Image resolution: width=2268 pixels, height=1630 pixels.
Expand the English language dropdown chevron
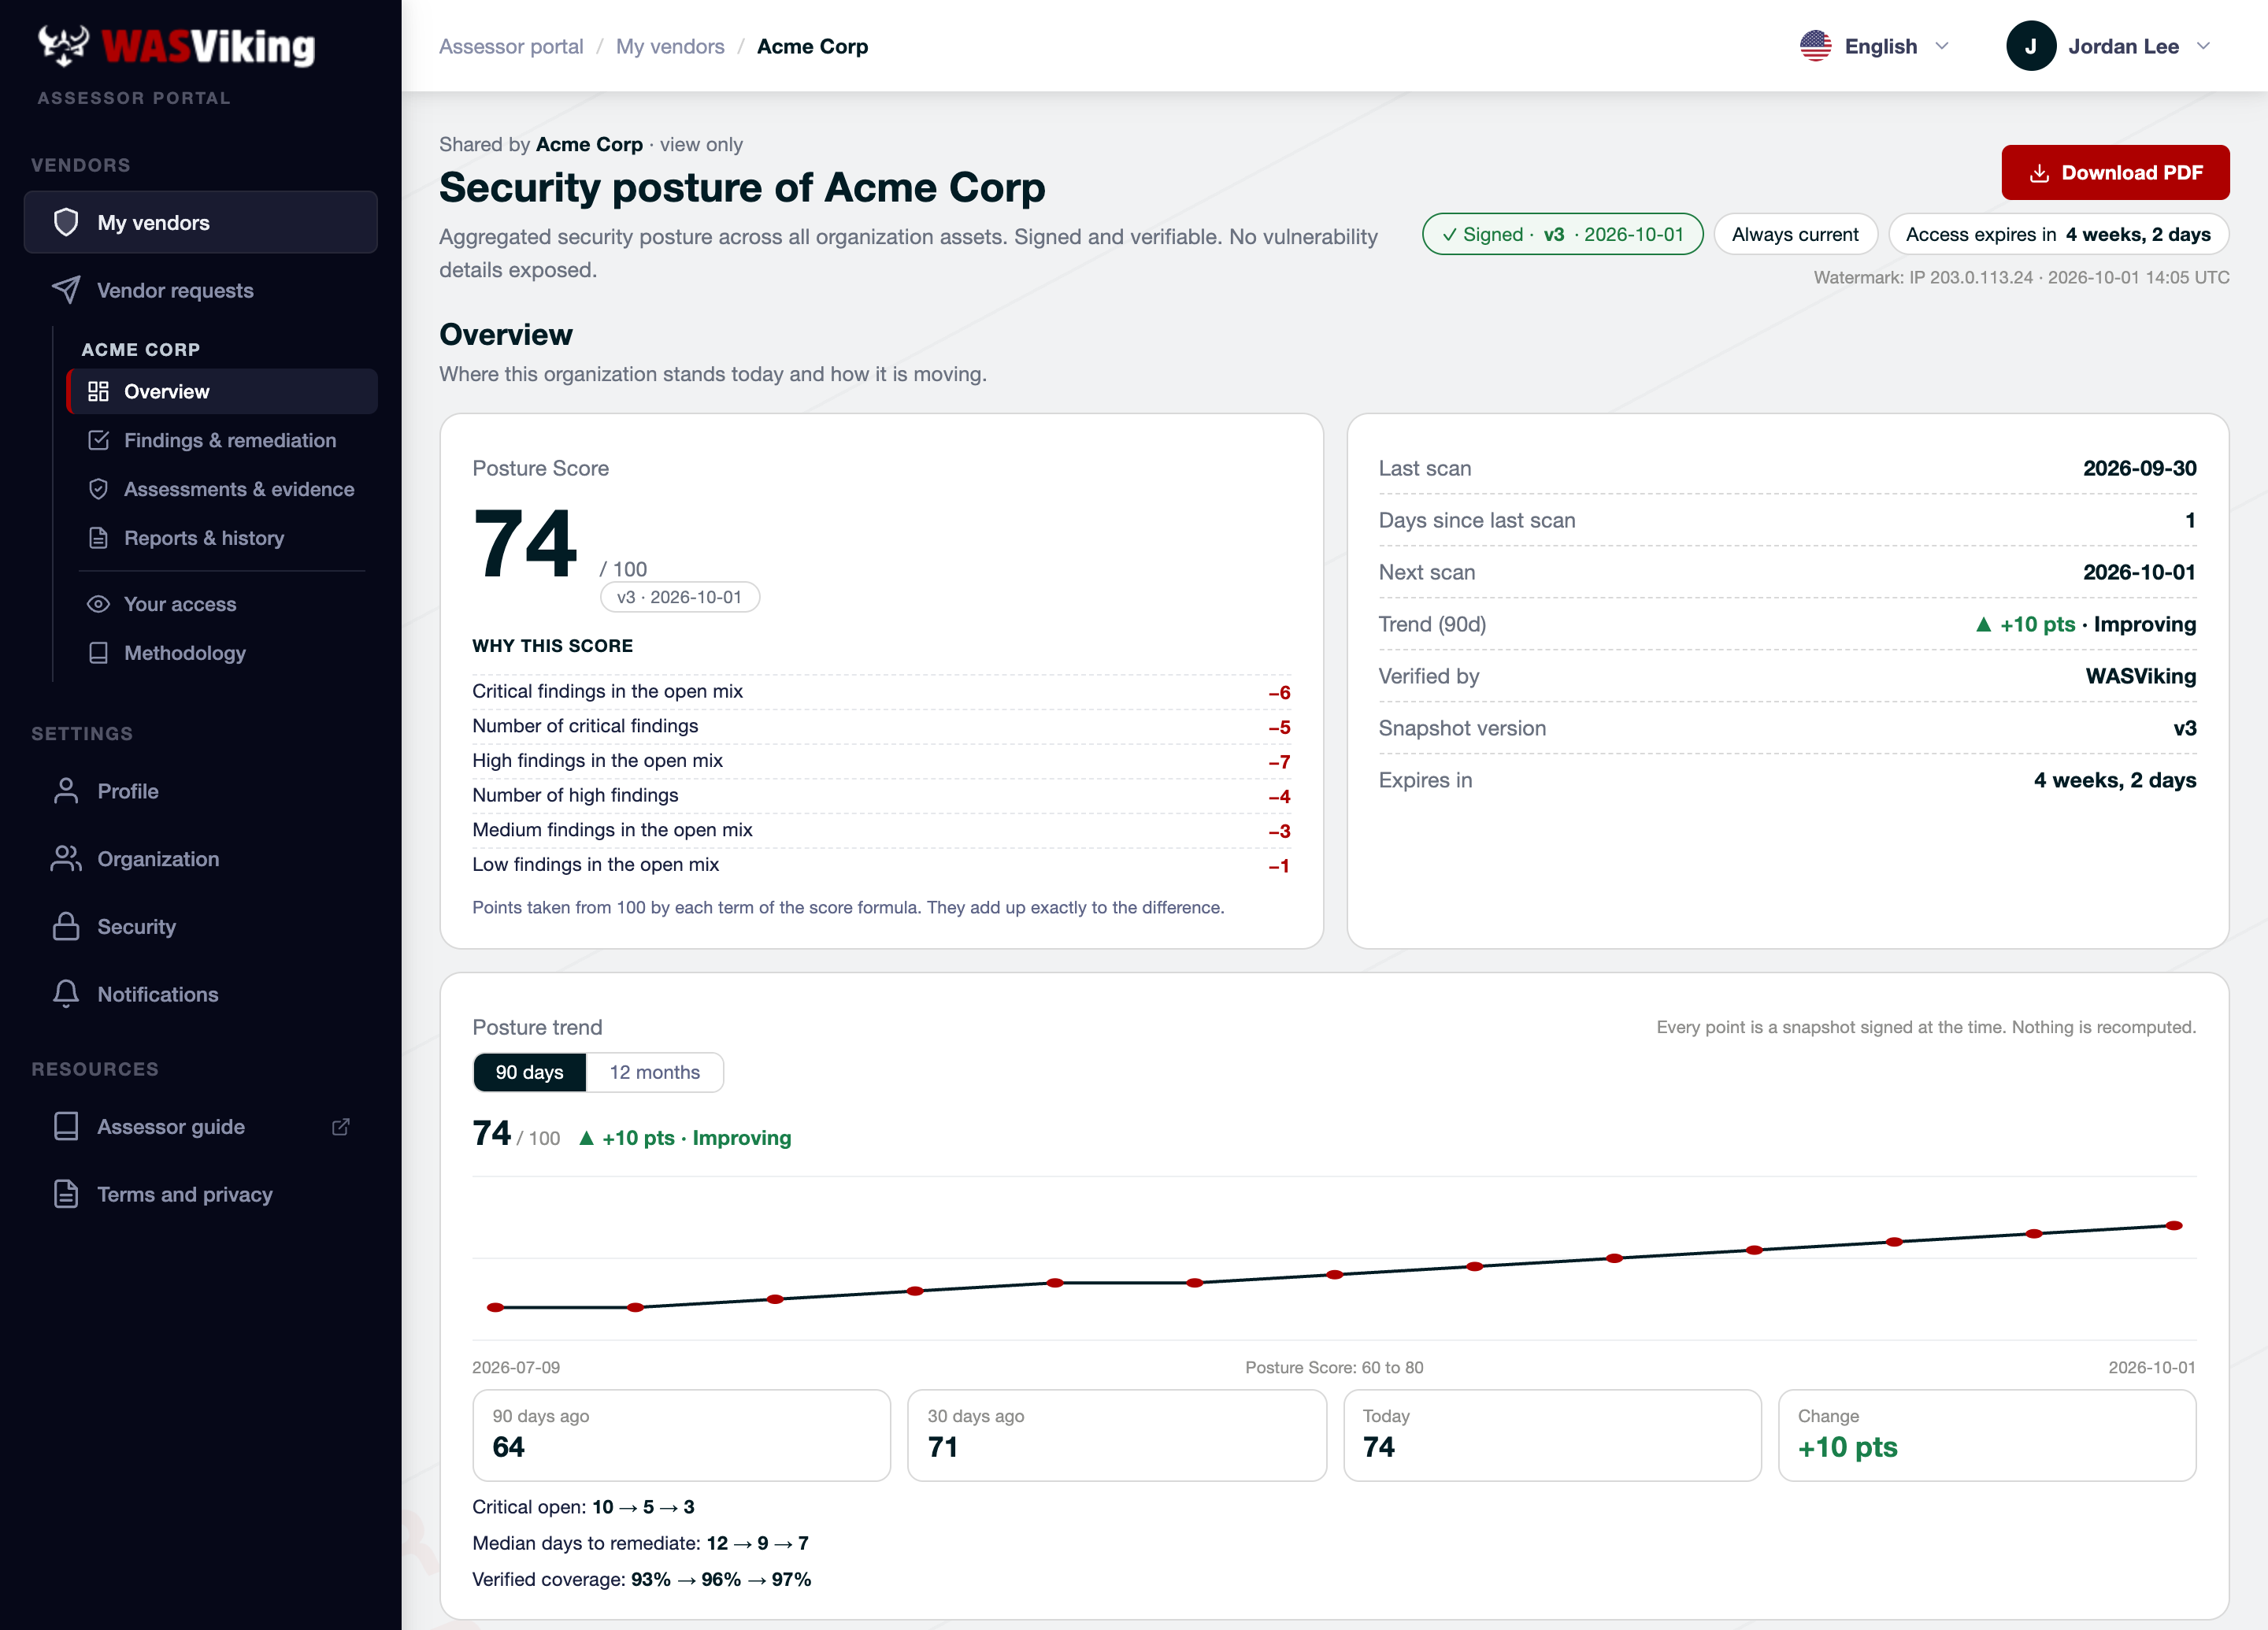[1942, 46]
